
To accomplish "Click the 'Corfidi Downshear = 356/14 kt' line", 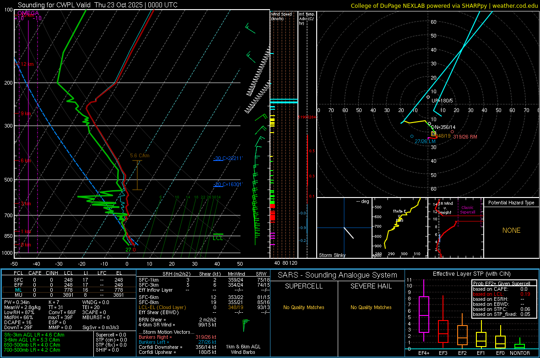I will click(178, 347).
